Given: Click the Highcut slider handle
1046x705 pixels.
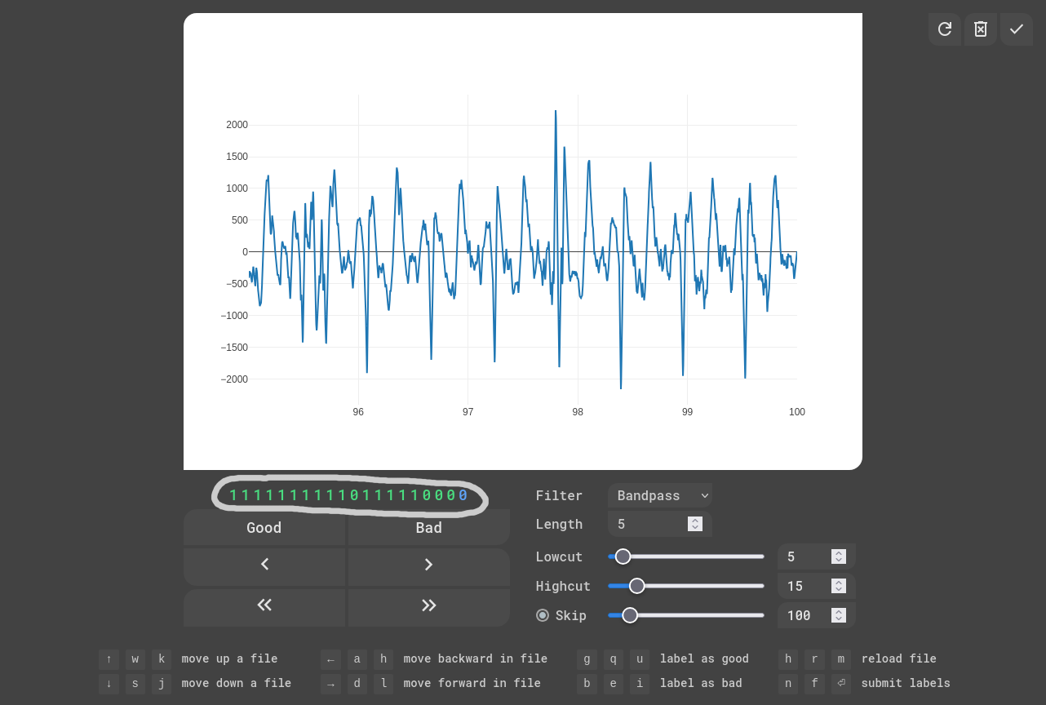Looking at the screenshot, I should (x=637, y=586).
